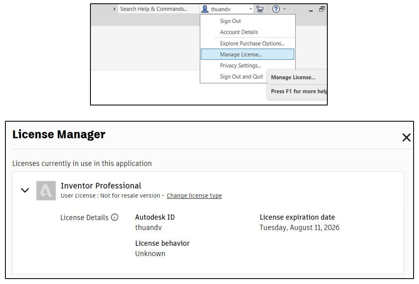Click the User License : Not for resale text
This screenshot has height=284, width=419.
110,196
